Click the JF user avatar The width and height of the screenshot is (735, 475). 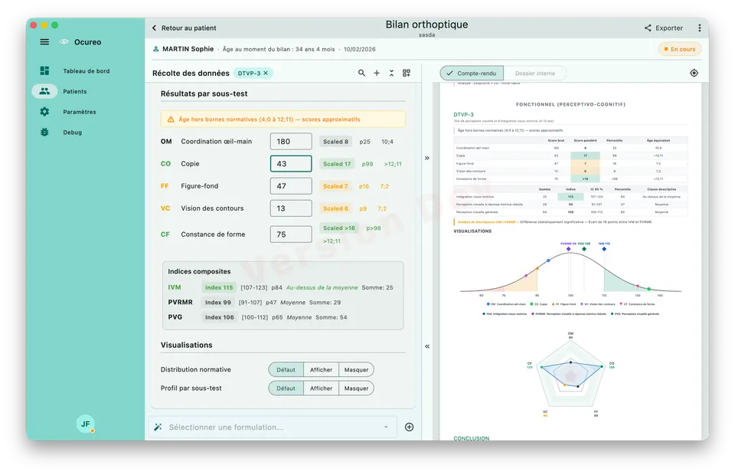[85, 424]
